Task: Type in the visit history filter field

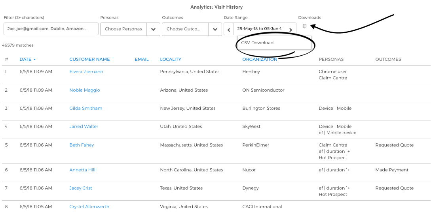Action: pyautogui.click(x=51, y=29)
